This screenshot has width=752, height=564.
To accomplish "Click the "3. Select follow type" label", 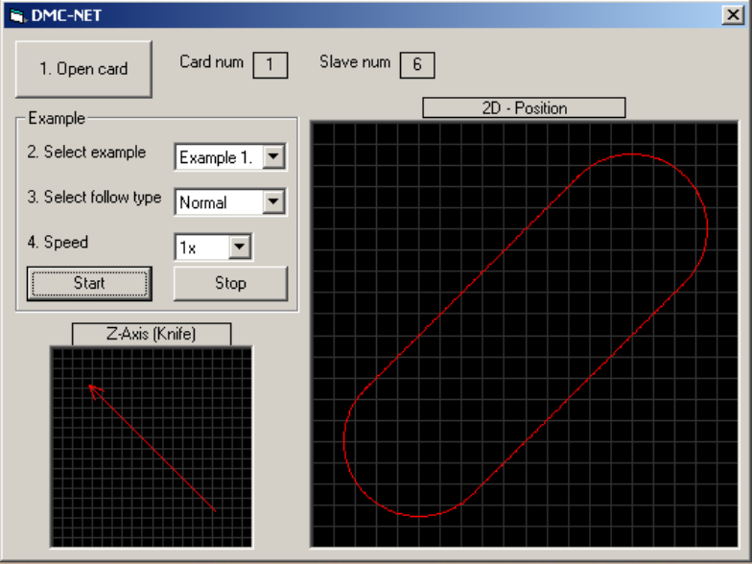I will 94,197.
